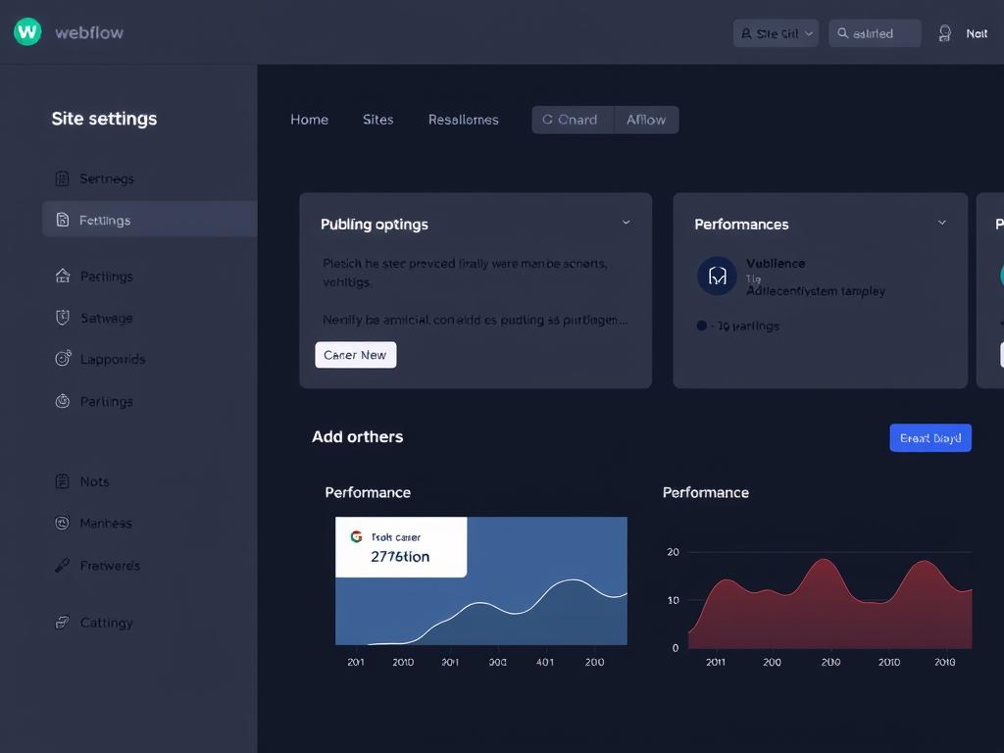This screenshot has width=1004, height=753.
Task: Click the Sertnegs sidebar icon
Action: 62,178
